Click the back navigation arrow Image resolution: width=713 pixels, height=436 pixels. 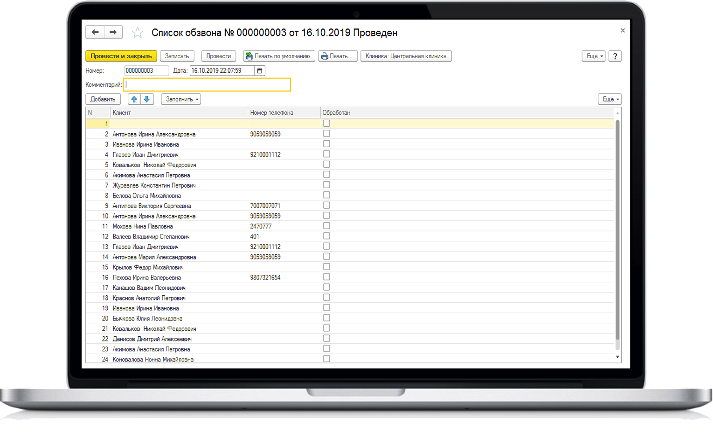pos(95,32)
